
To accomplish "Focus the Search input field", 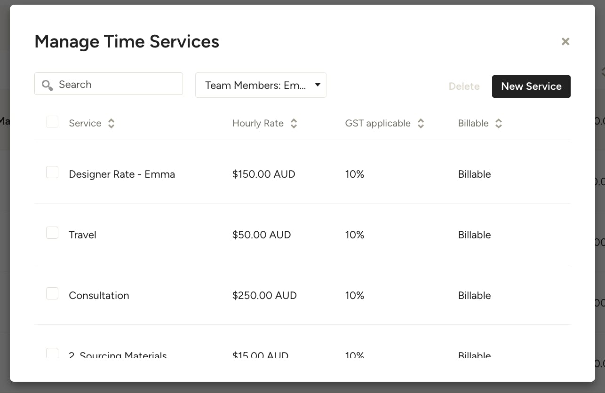I will point(118,84).
